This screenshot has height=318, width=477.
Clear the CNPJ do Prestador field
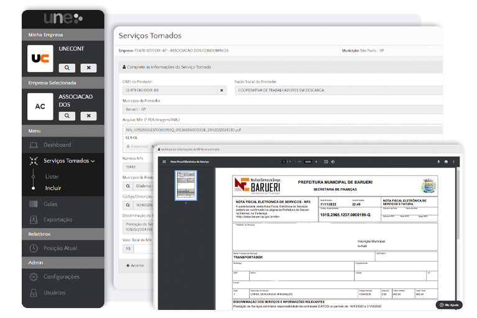click(x=222, y=90)
